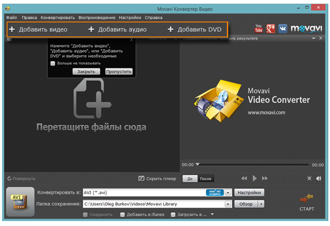Toggle the Соединить checkbox
Viewport: 330px width, 226px height.
pyautogui.click(x=85, y=215)
